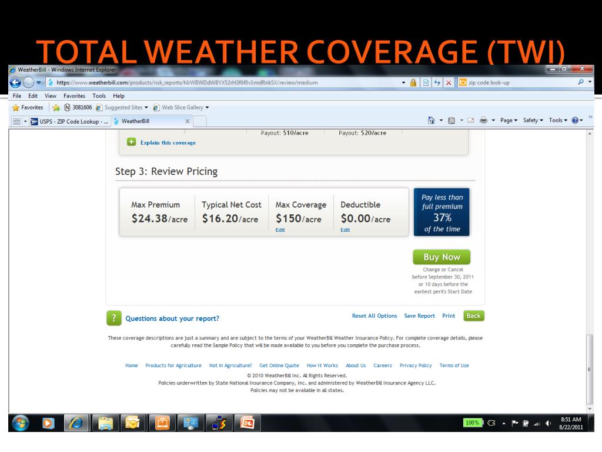The image size is (602, 452).
Task: Open the search provider dropdown arrow
Action: point(590,82)
